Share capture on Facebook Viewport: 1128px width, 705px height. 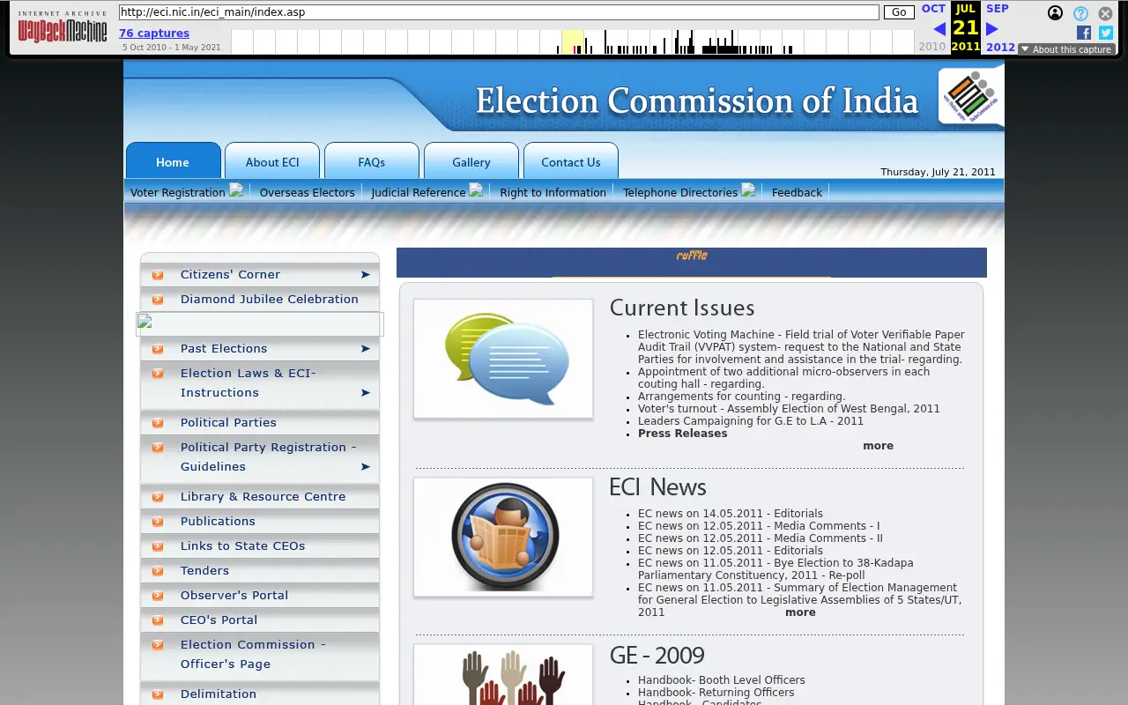pos(1084,33)
